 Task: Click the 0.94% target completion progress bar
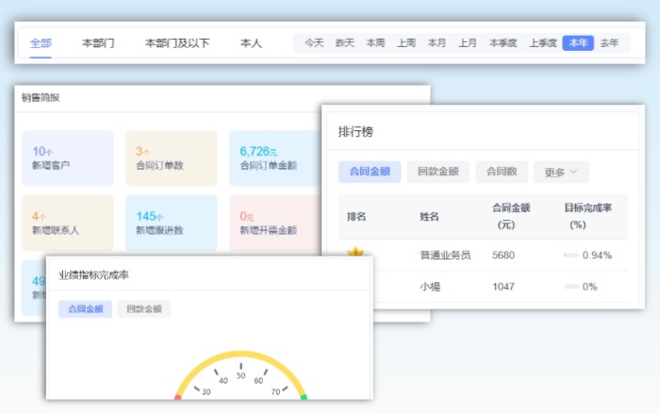tap(571, 256)
